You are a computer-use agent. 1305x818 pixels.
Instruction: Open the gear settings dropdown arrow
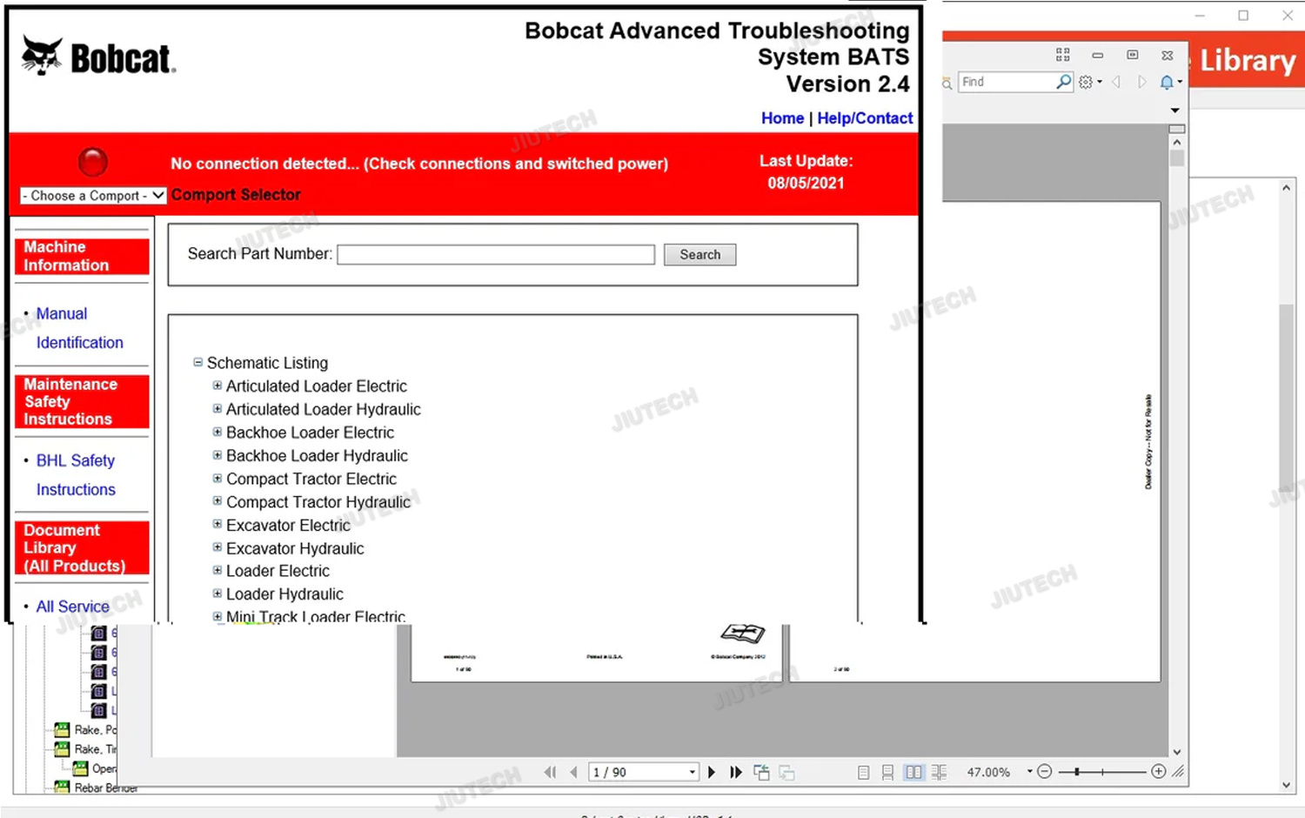click(x=1100, y=83)
